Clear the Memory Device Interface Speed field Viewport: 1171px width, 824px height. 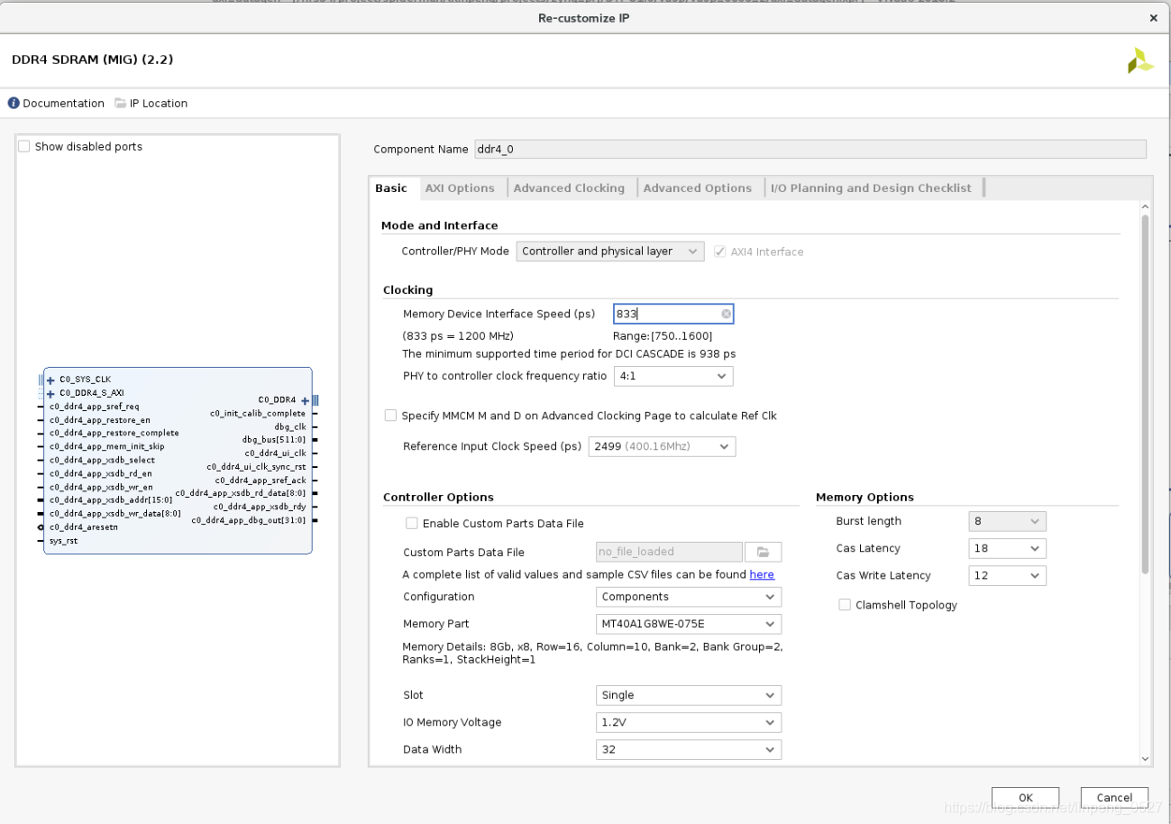726,314
